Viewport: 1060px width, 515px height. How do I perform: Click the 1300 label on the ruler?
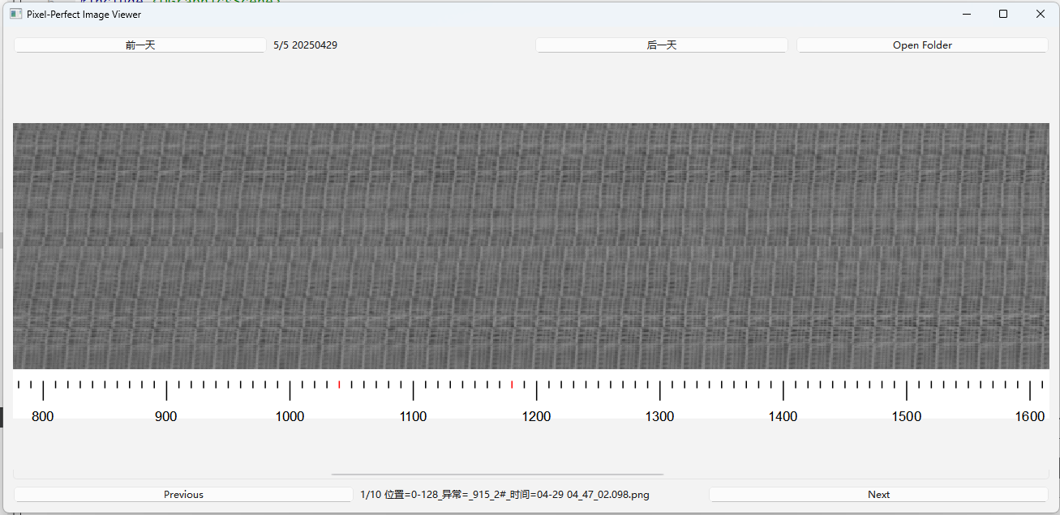tap(659, 416)
